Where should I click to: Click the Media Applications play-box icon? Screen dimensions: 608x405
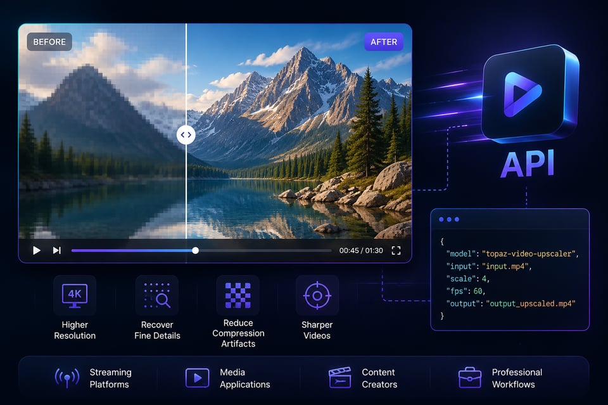[198, 378]
